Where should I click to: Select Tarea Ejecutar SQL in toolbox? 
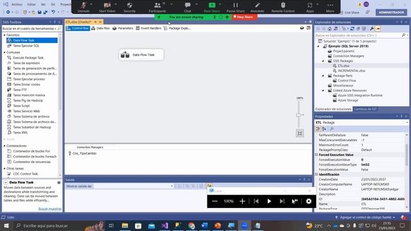click(26, 46)
